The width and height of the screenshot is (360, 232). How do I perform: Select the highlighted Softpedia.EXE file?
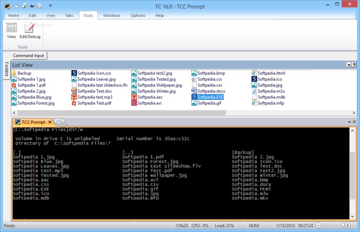[x=208, y=97]
